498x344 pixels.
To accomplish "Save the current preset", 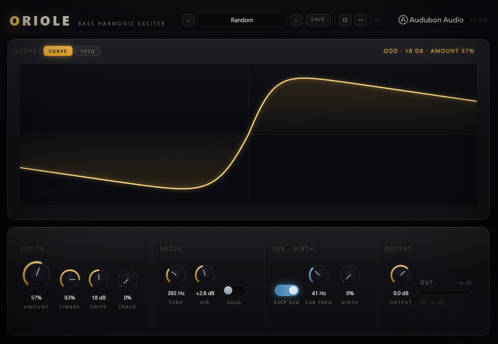I will [x=318, y=19].
